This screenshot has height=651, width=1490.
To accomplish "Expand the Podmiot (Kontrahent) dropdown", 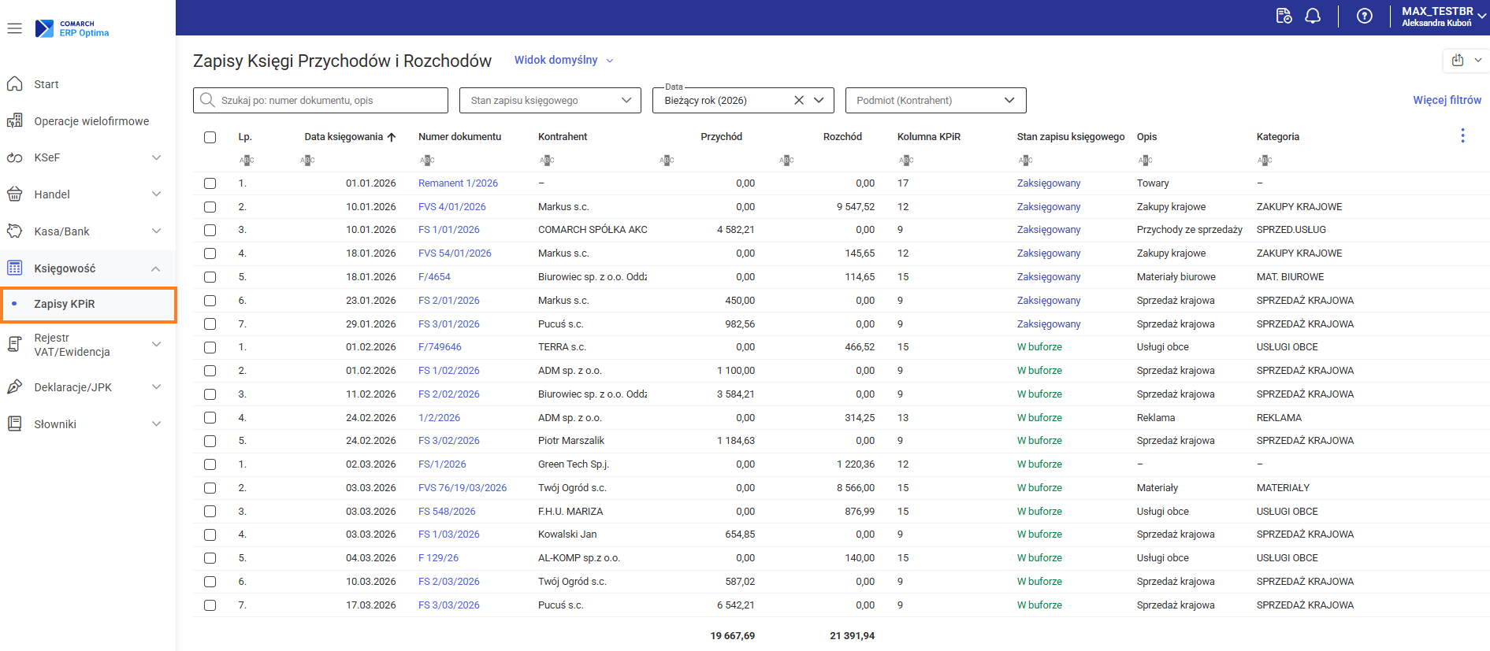I will [x=935, y=101].
